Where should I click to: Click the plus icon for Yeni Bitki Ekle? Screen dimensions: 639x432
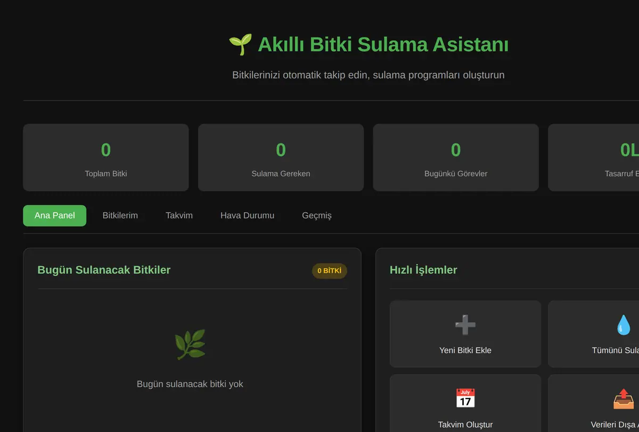tap(465, 324)
